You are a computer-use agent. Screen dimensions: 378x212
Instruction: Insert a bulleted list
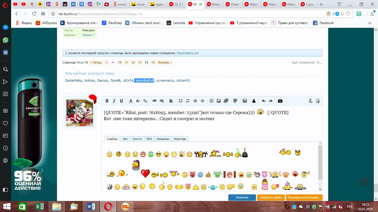pyautogui.click(x=181, y=101)
